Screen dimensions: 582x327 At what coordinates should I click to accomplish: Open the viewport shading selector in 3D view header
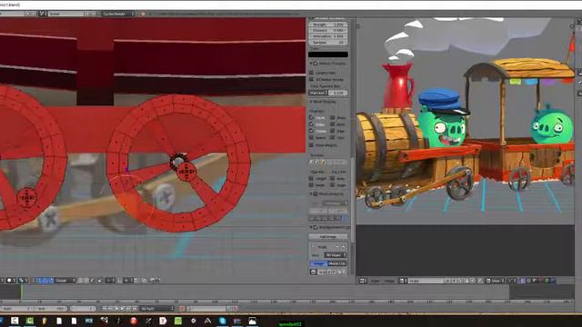click(10, 281)
